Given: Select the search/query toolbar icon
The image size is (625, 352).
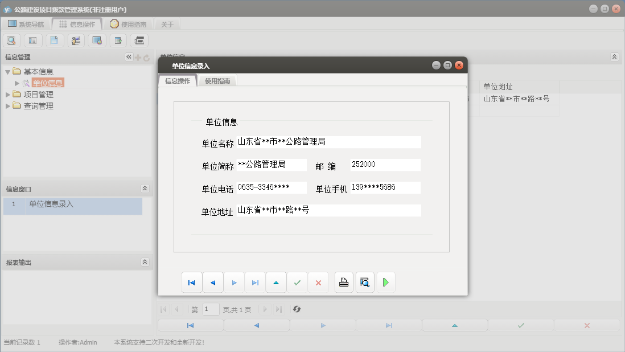Looking at the screenshot, I should pos(11,40).
